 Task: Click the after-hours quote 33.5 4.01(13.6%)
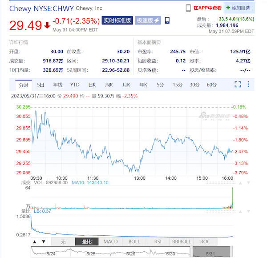point(236,19)
